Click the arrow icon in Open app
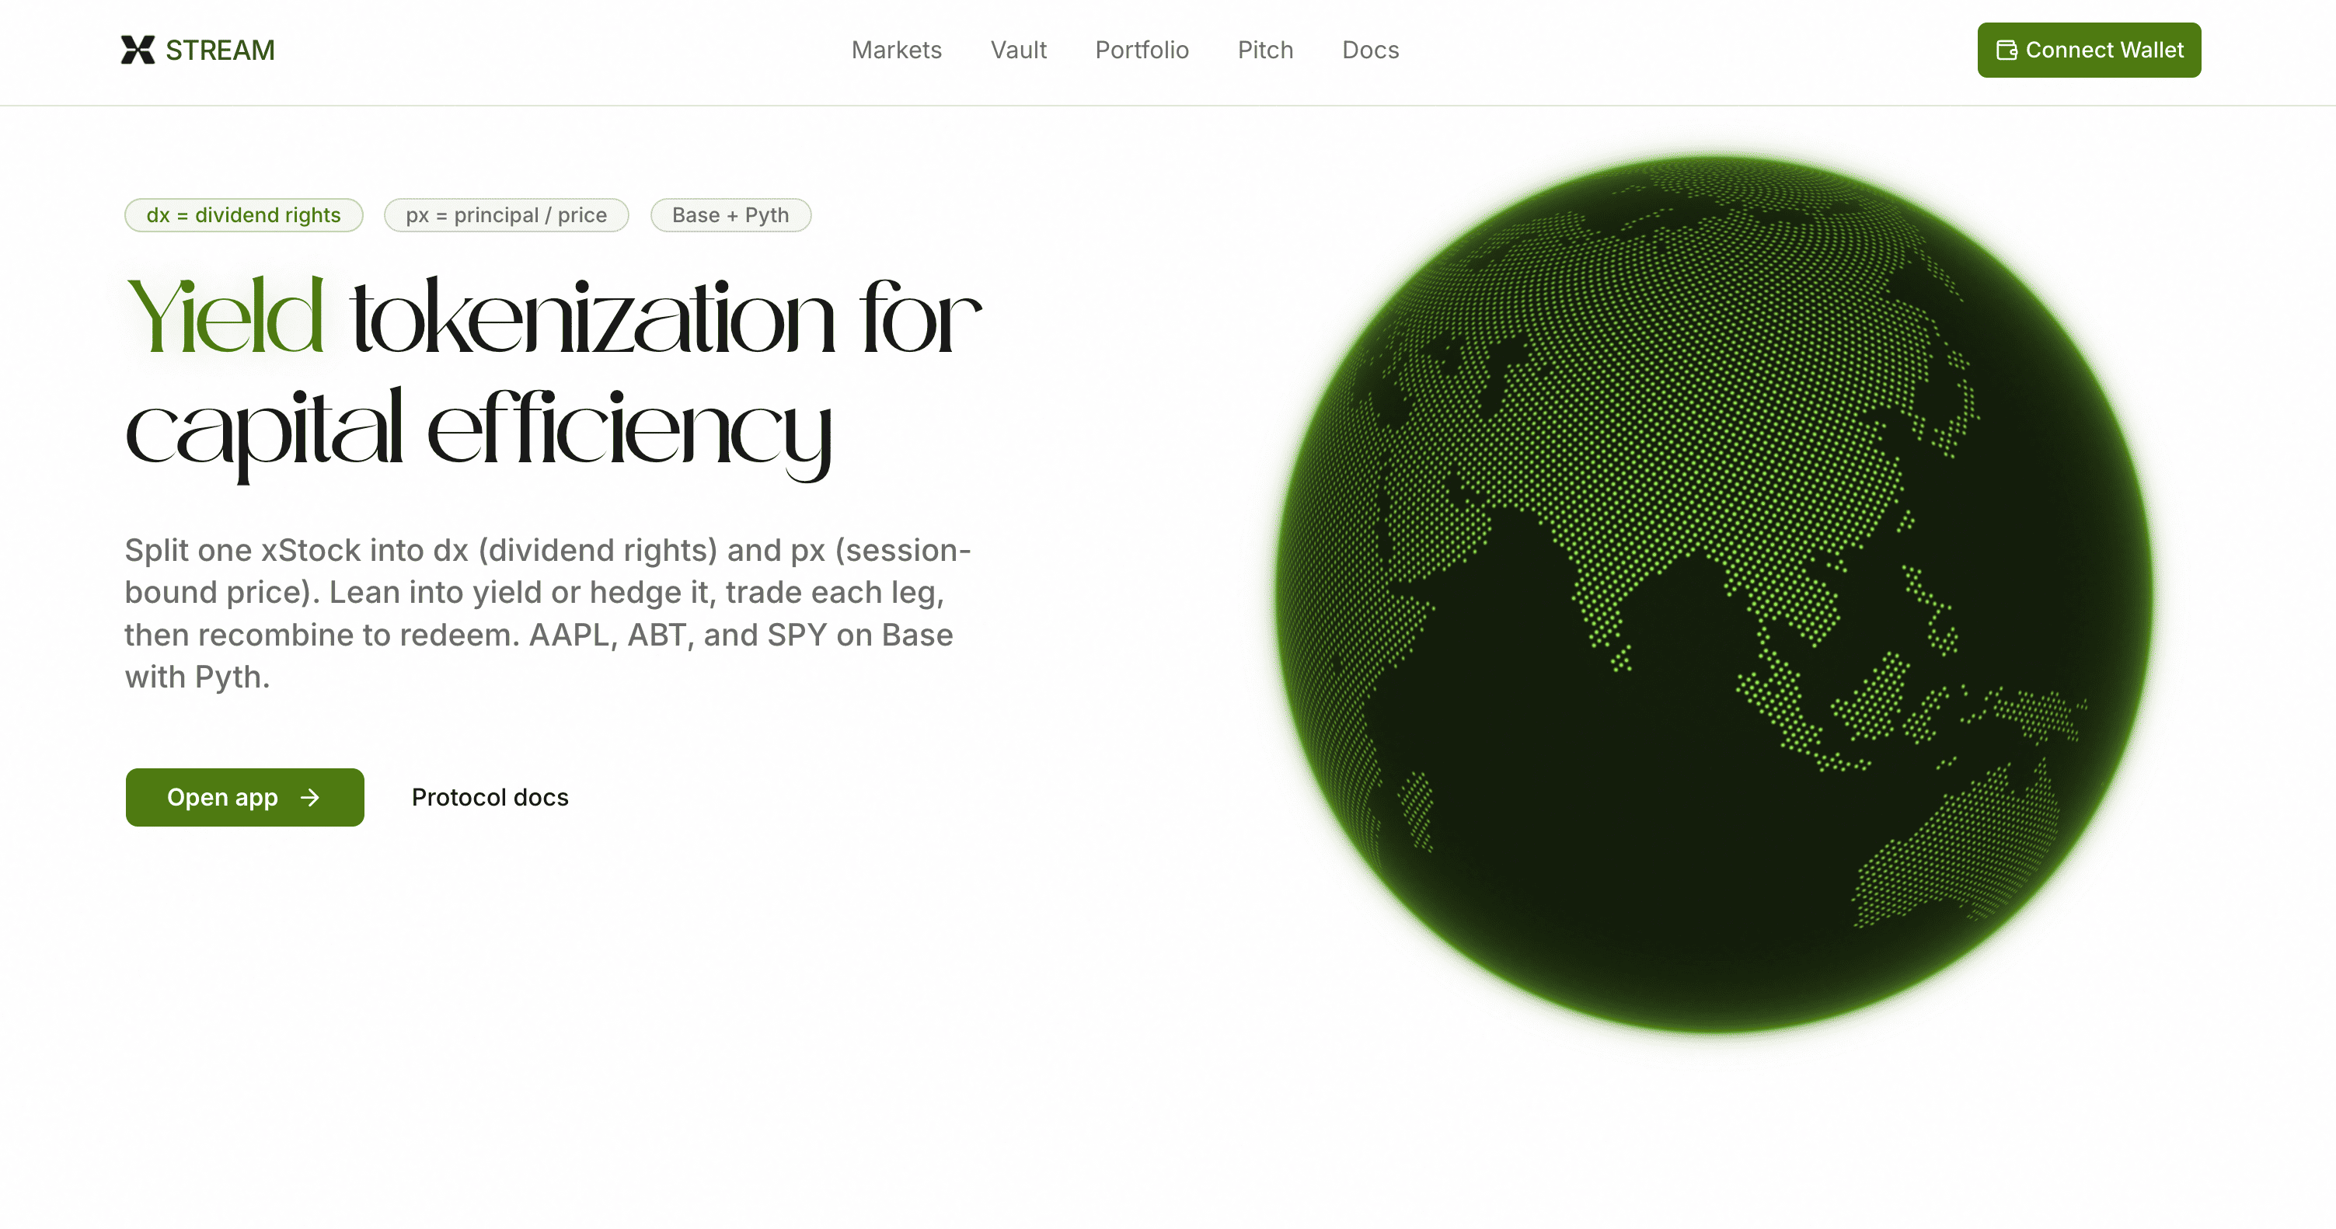The height and width of the screenshot is (1229, 2336). 310,798
